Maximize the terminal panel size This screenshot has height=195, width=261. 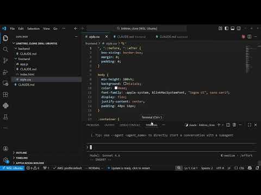tap(250, 125)
